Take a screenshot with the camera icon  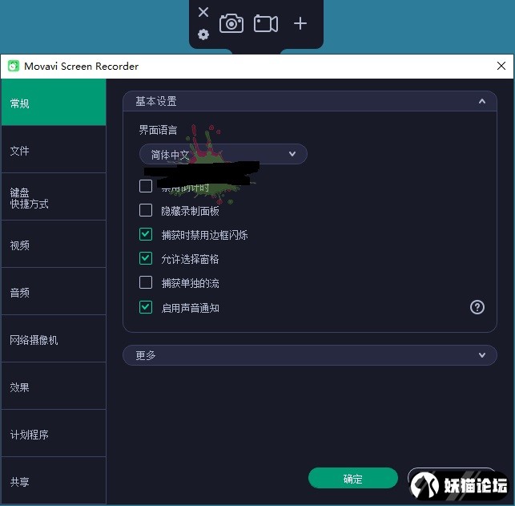click(231, 23)
